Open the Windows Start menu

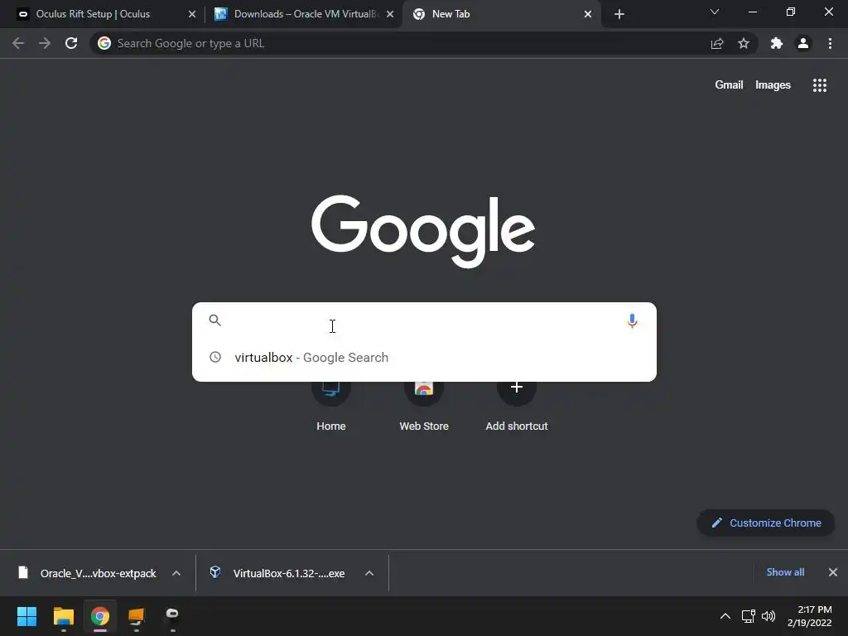click(26, 616)
